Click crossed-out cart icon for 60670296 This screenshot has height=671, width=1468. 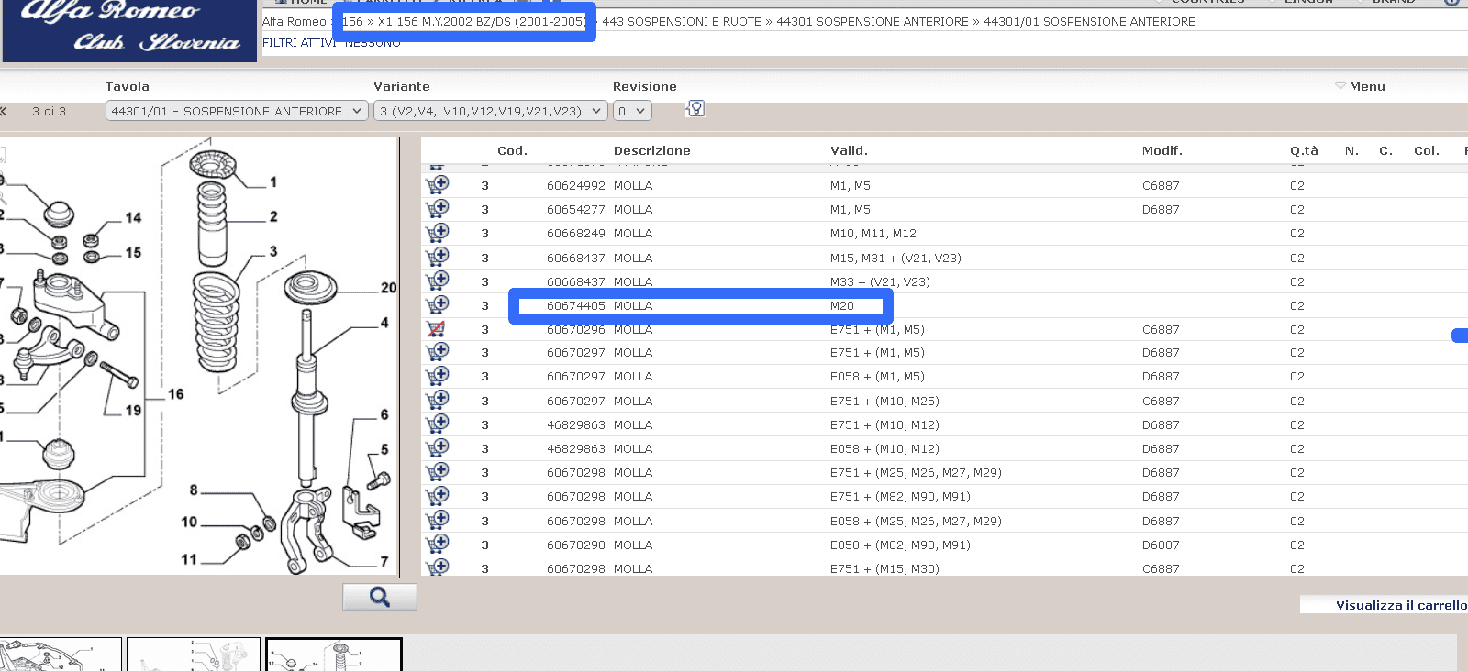437,329
